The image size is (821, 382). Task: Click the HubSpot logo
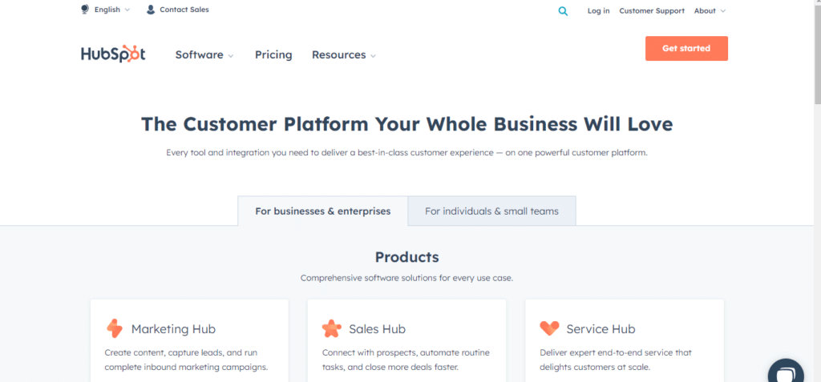[113, 54]
